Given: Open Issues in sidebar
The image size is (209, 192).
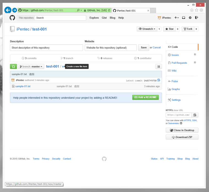Looking at the screenshot, I should pos(175,55).
